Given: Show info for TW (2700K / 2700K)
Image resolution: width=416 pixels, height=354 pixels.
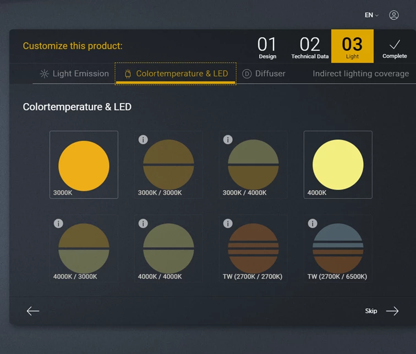Looking at the screenshot, I should (x=228, y=224).
